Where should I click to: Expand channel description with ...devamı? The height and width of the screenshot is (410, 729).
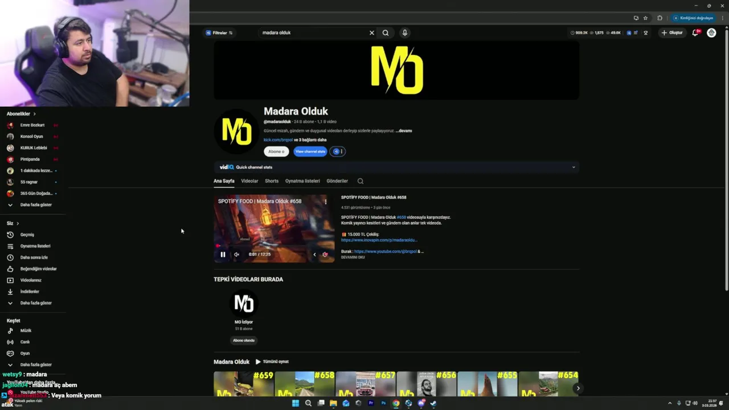pos(404,131)
